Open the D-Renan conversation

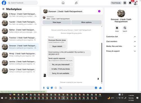click(x=20, y=15)
